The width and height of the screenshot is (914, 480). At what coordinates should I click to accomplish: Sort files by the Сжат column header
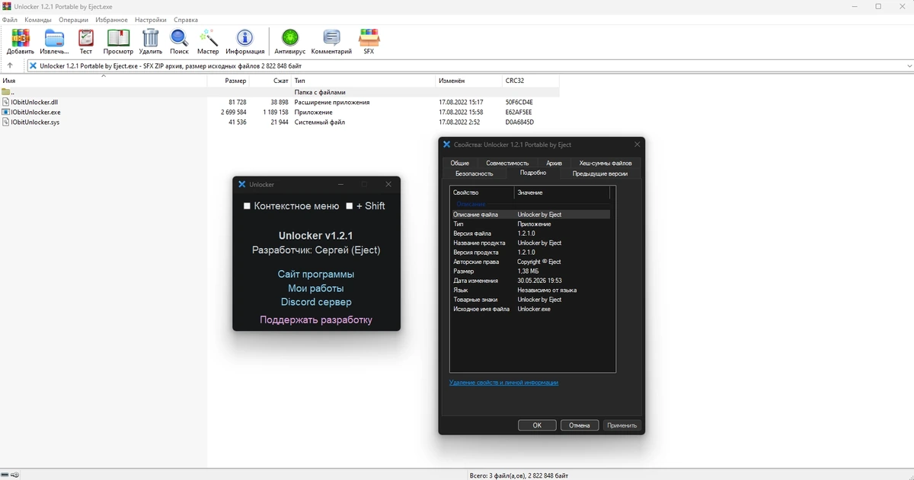coord(270,81)
